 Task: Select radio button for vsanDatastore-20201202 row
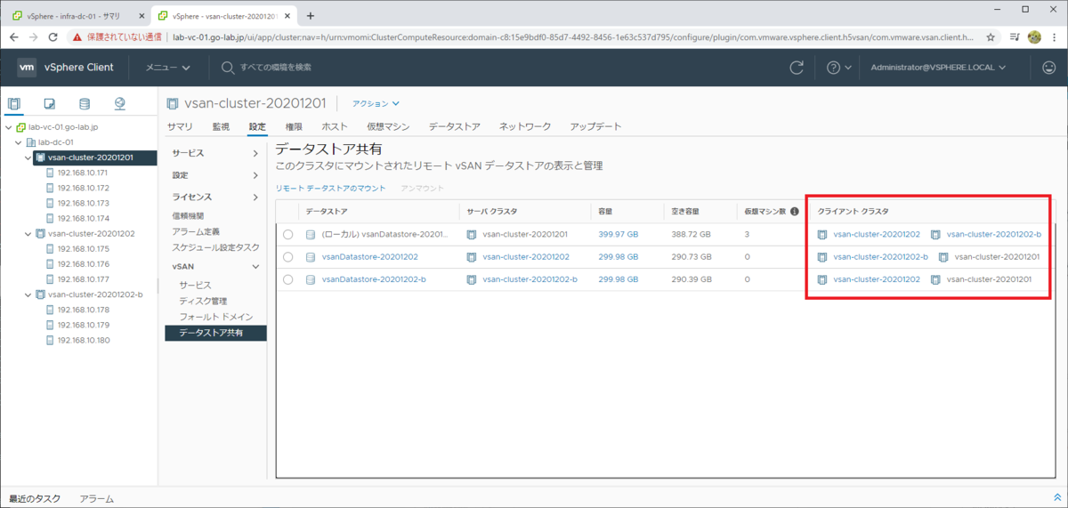pyautogui.click(x=287, y=257)
